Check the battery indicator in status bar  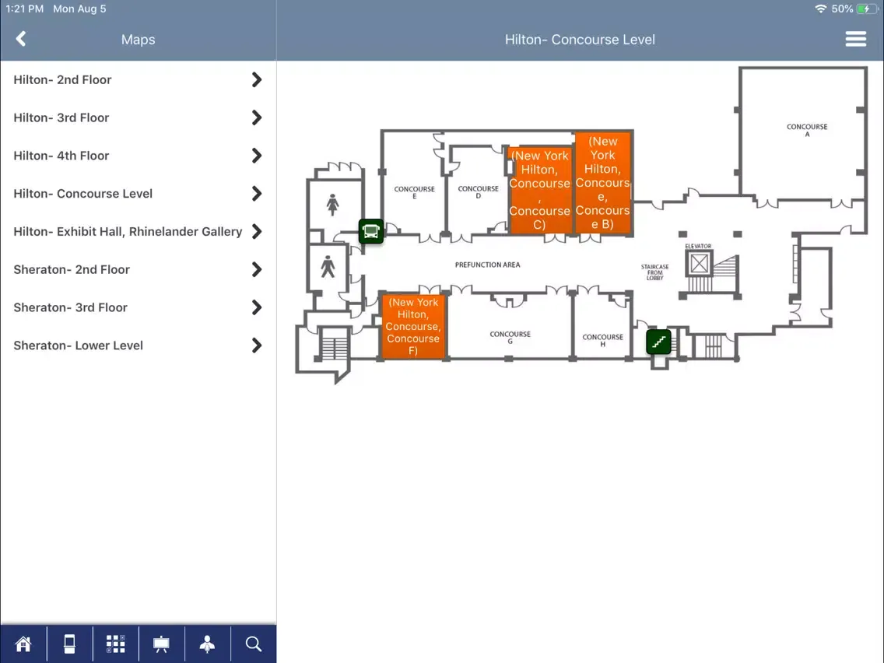pyautogui.click(x=867, y=9)
